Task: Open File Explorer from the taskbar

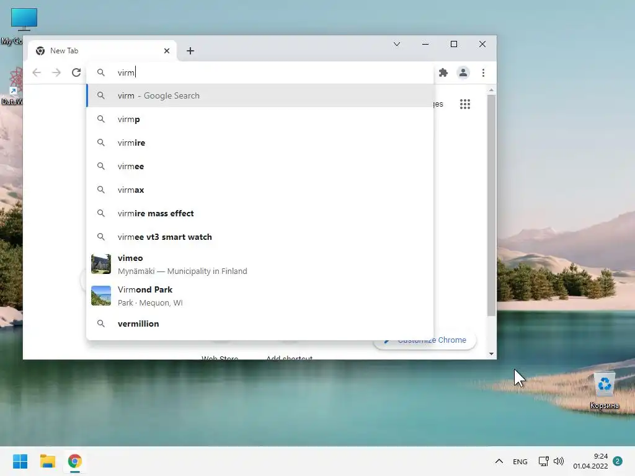Action: click(47, 461)
